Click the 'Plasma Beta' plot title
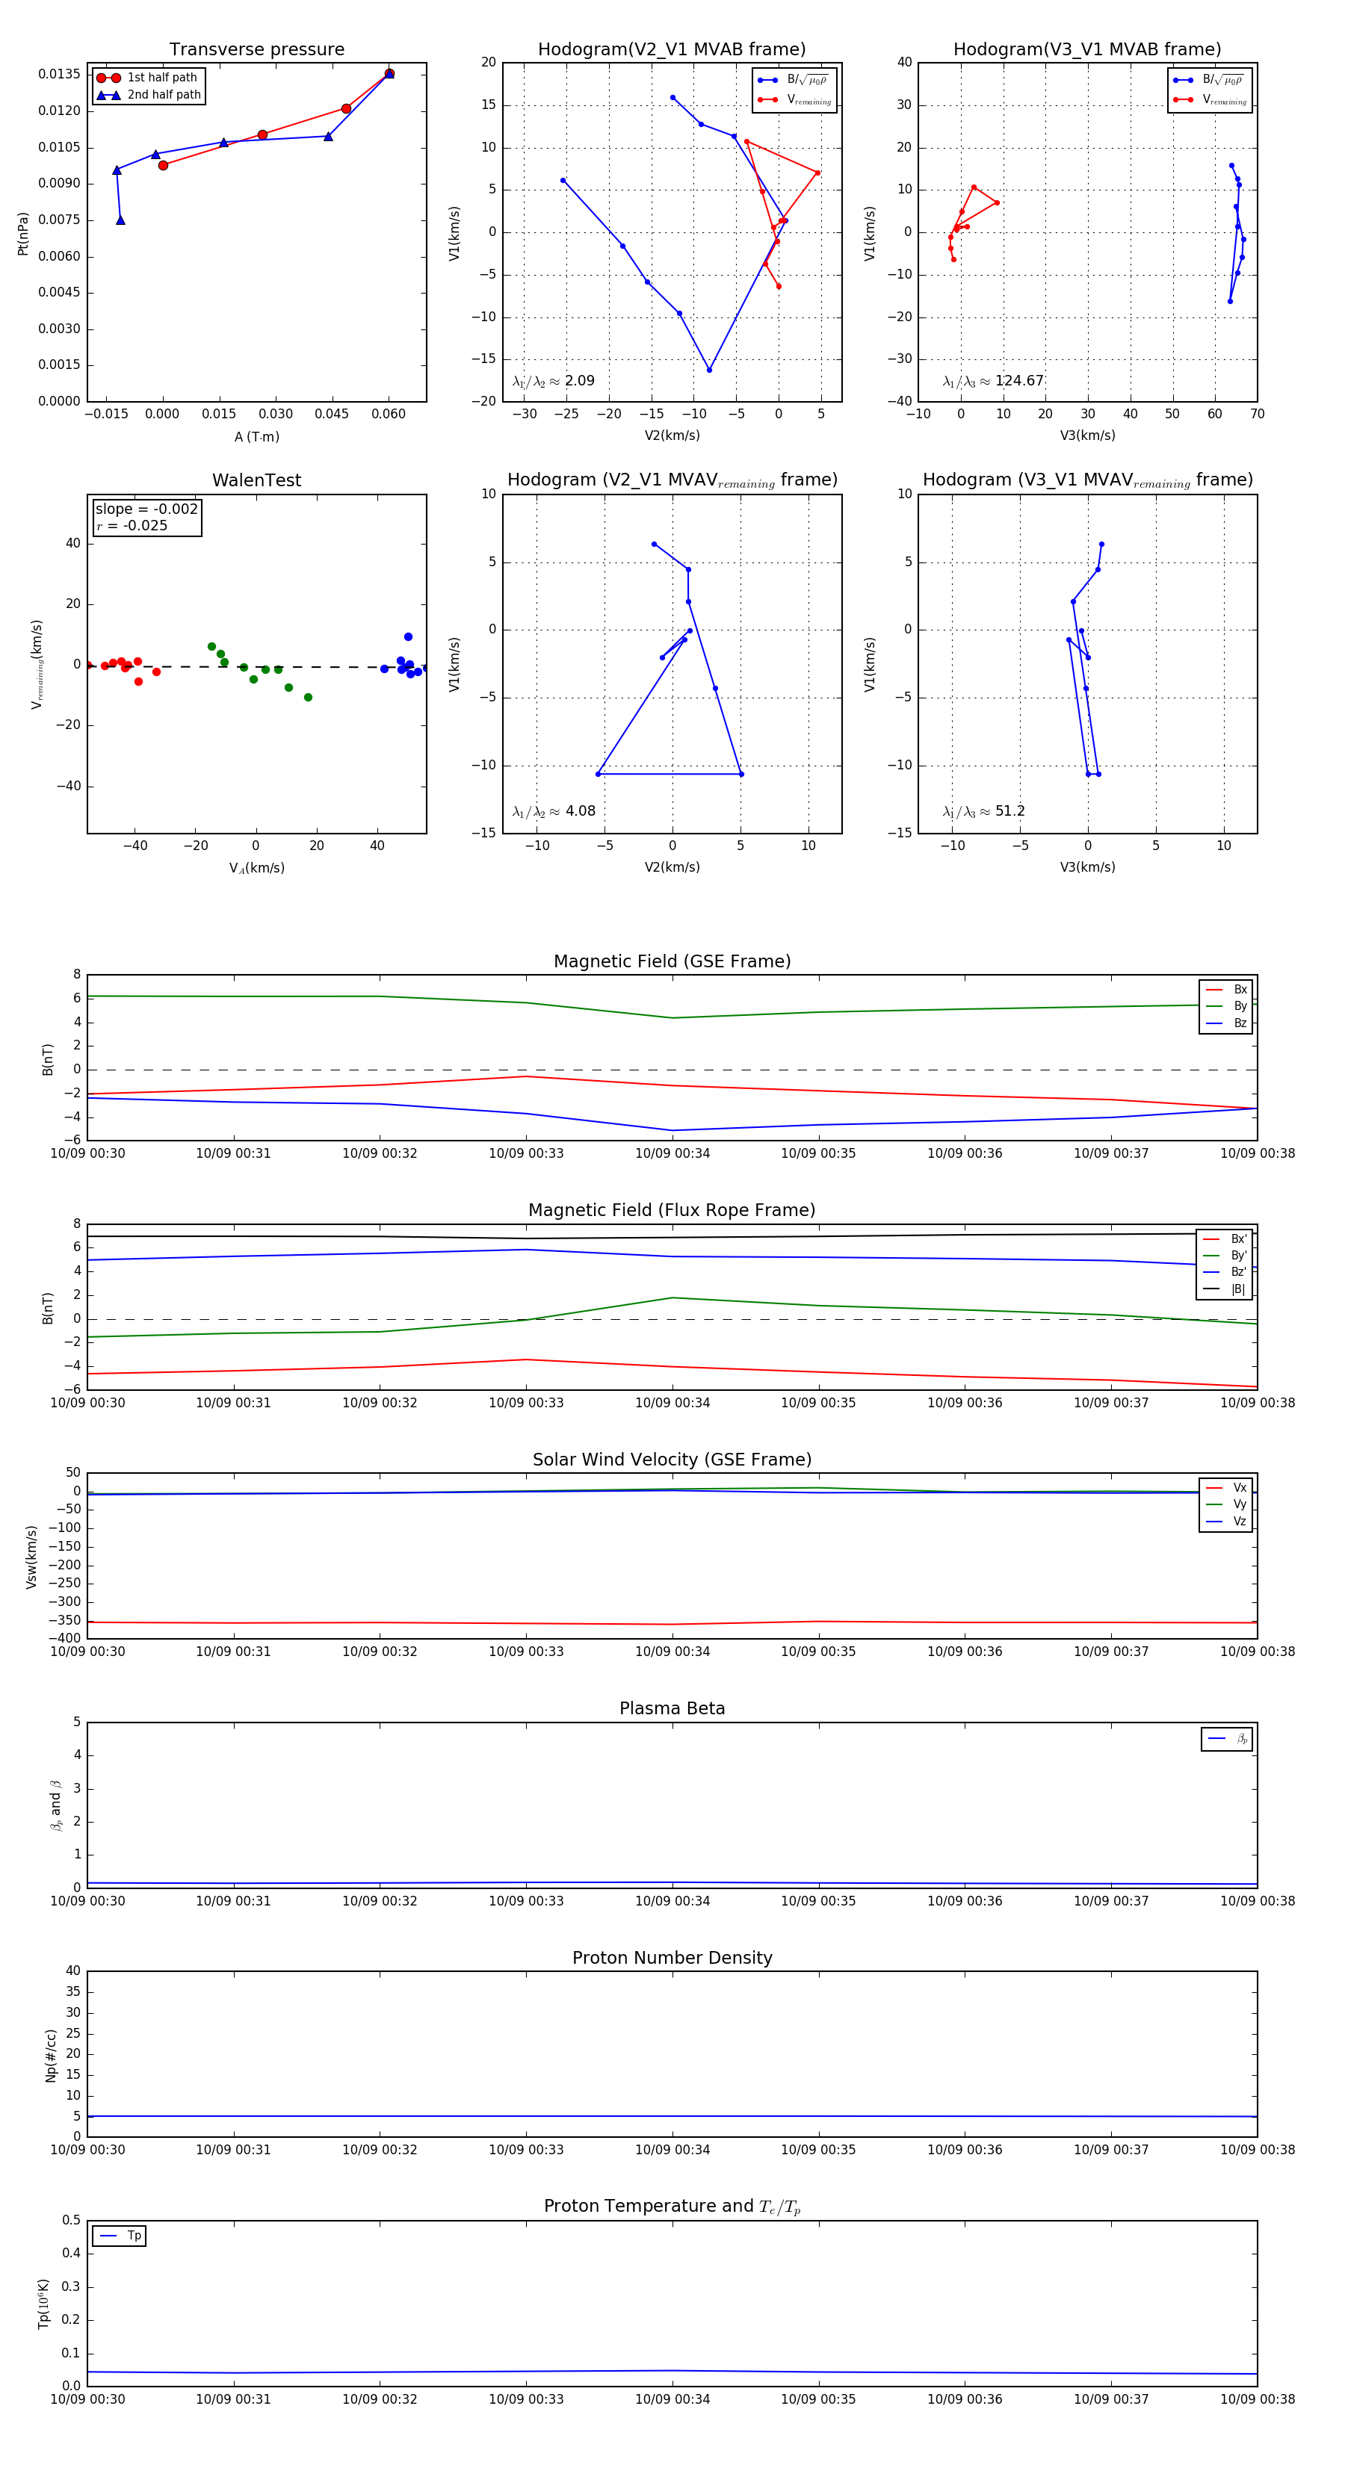 [x=672, y=1708]
